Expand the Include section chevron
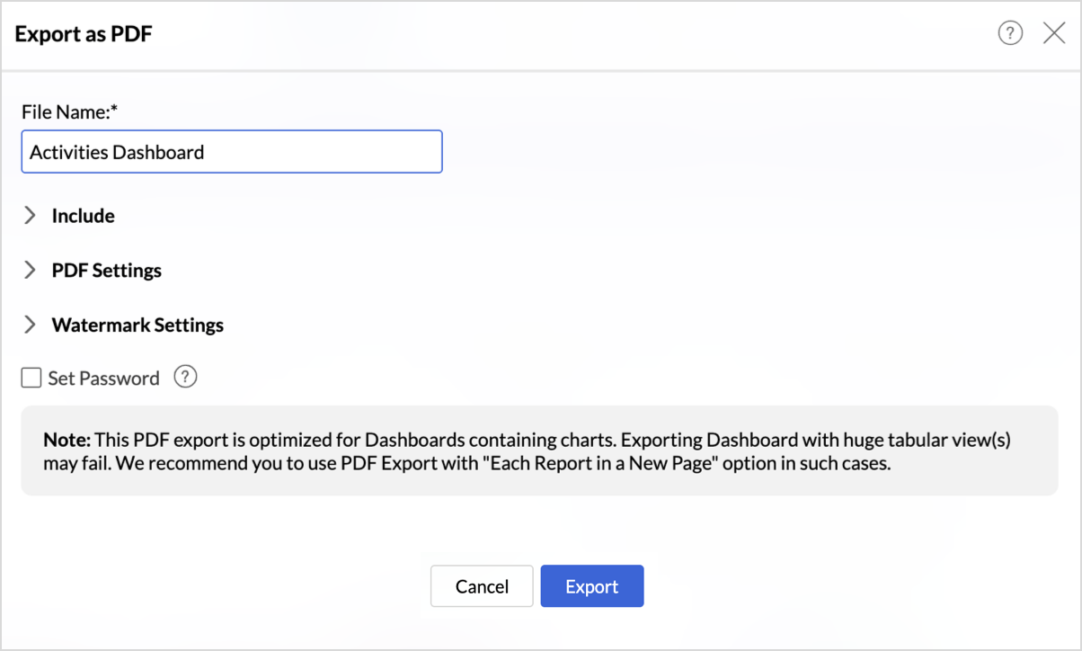 coord(31,216)
